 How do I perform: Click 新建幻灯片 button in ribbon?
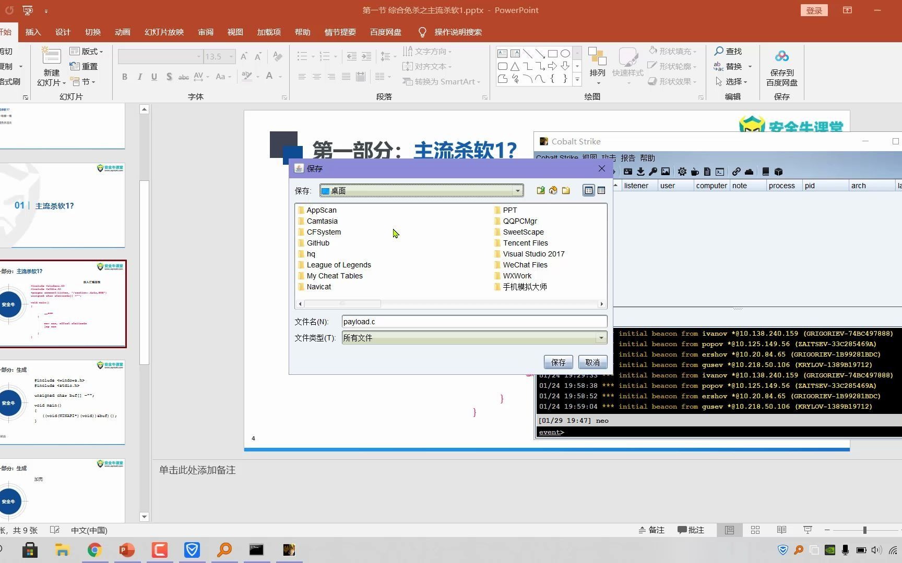pyautogui.click(x=51, y=67)
